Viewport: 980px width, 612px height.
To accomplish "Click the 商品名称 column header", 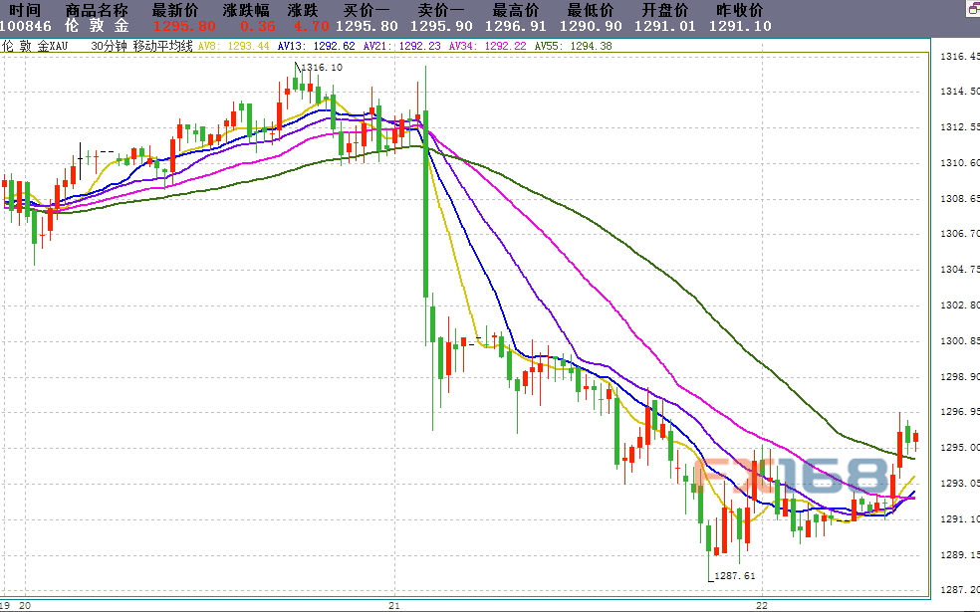I will click(97, 10).
